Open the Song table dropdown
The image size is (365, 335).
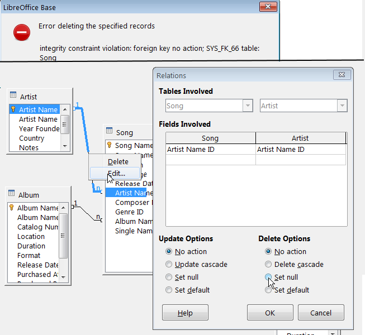pos(248,106)
